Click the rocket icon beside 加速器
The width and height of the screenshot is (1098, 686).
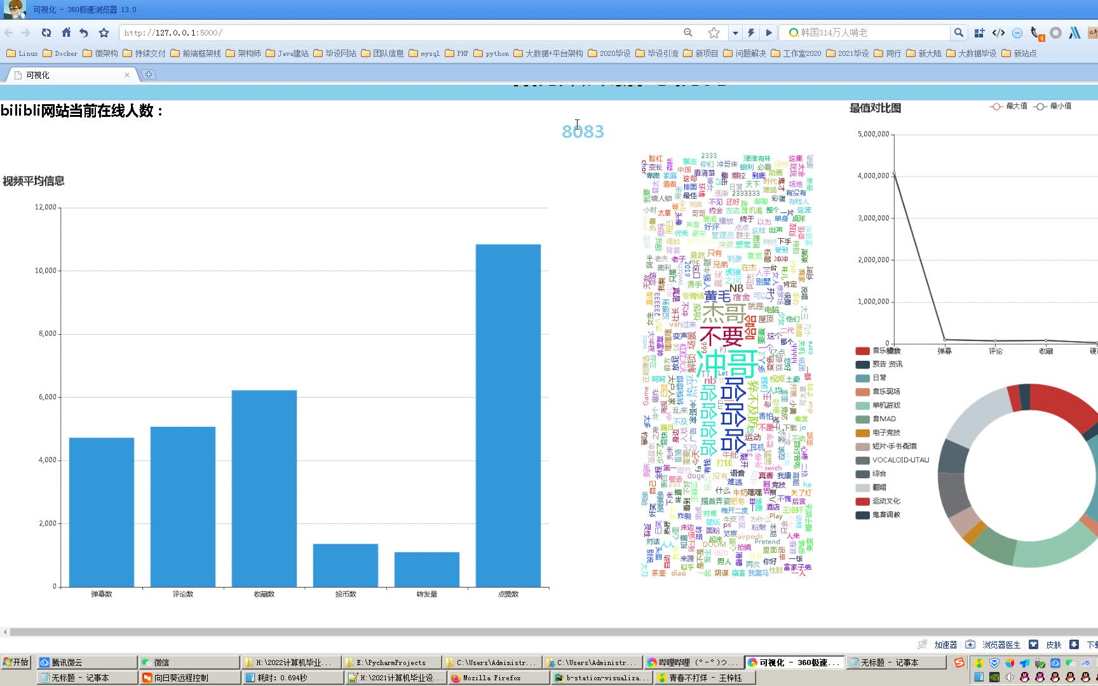pyautogui.click(x=923, y=645)
